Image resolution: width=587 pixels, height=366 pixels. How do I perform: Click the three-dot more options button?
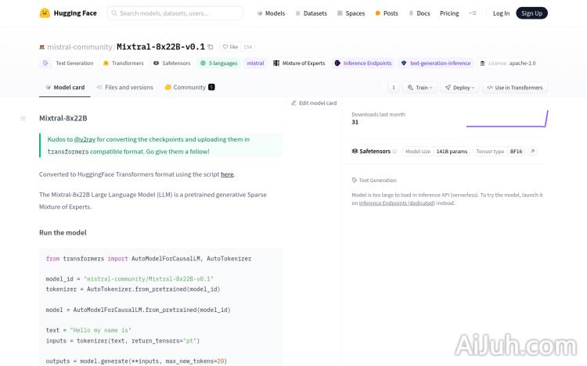tap(394, 88)
